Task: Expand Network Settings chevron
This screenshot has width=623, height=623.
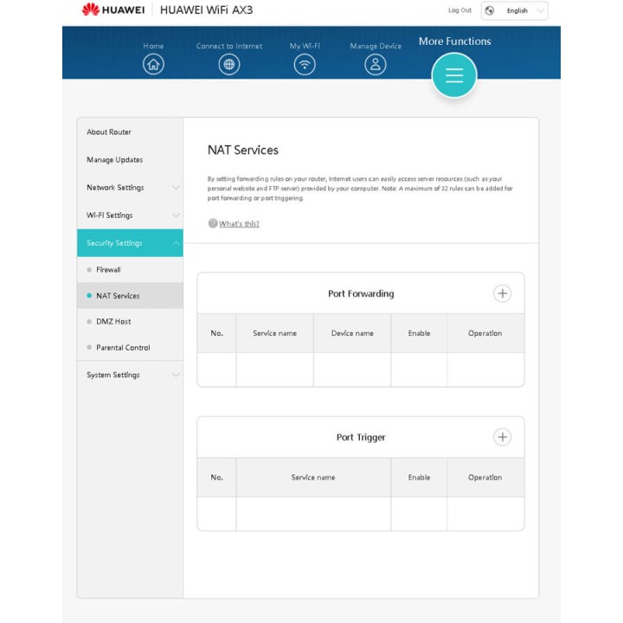Action: point(176,187)
